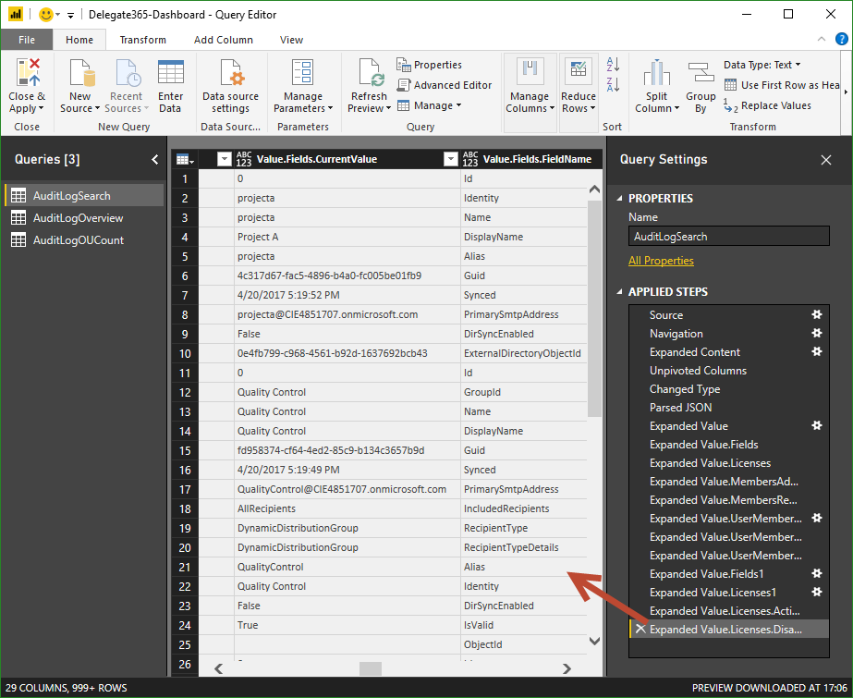Open Data source settings
This screenshot has width=853, height=698.
(x=230, y=73)
